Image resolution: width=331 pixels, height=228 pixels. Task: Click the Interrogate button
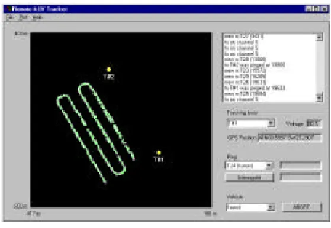tap(250, 177)
